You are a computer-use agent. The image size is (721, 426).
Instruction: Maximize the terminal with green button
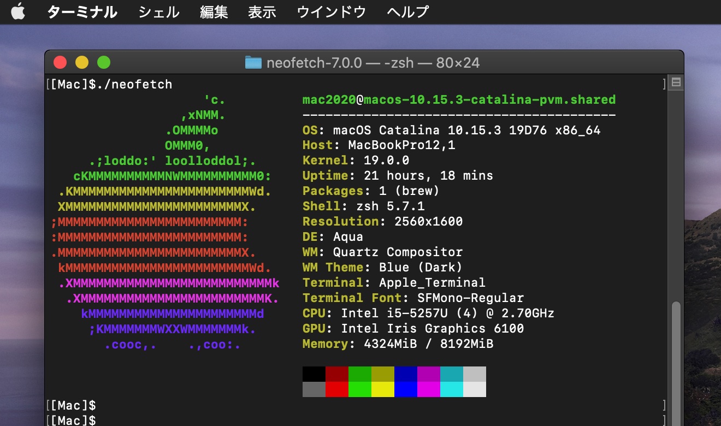[104, 63]
